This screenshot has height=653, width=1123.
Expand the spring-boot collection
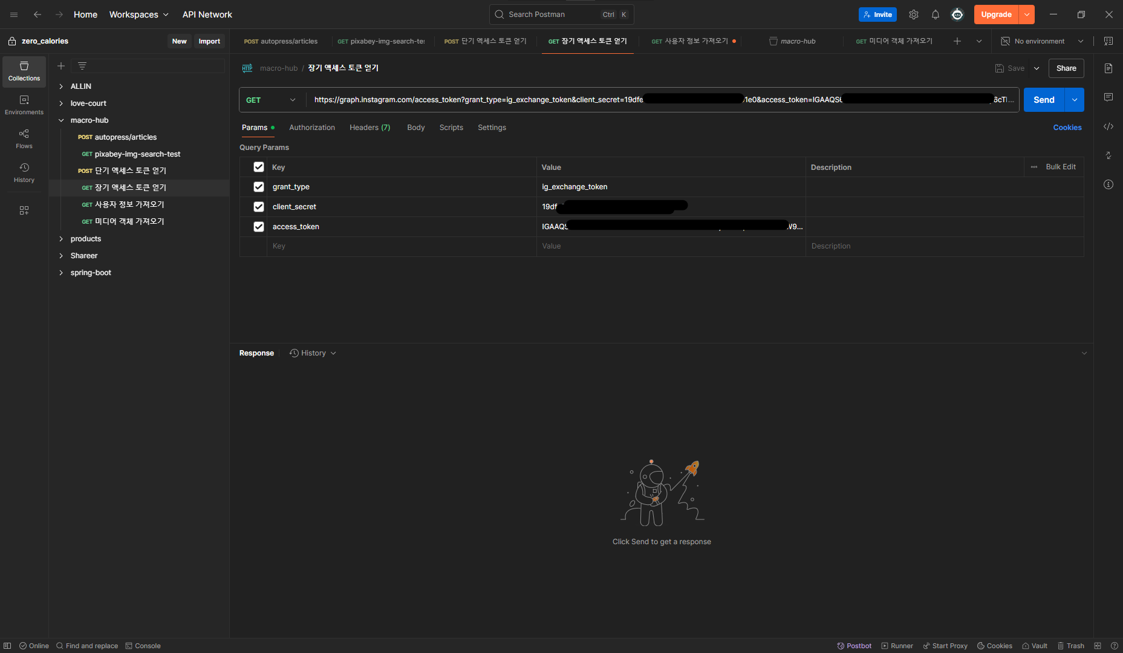click(x=61, y=273)
